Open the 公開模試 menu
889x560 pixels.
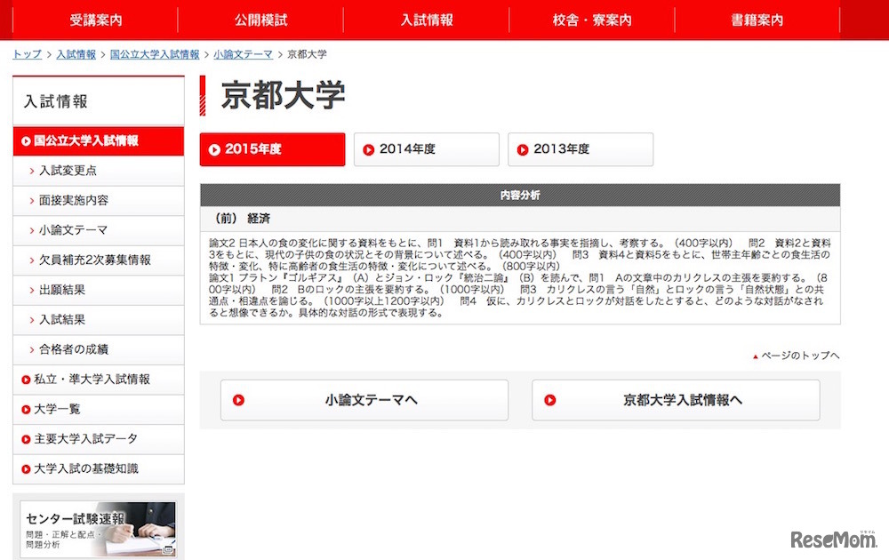pos(261,20)
